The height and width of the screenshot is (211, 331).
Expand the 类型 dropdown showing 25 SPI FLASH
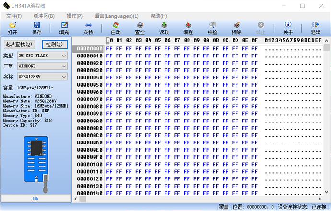coord(42,56)
